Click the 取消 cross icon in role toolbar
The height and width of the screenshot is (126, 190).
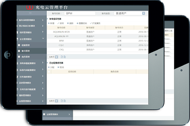(58, 67)
